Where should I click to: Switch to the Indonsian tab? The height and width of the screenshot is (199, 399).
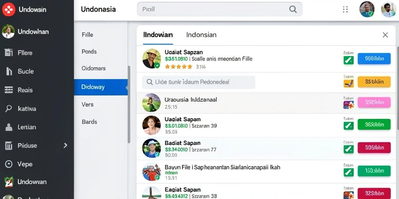click(201, 35)
